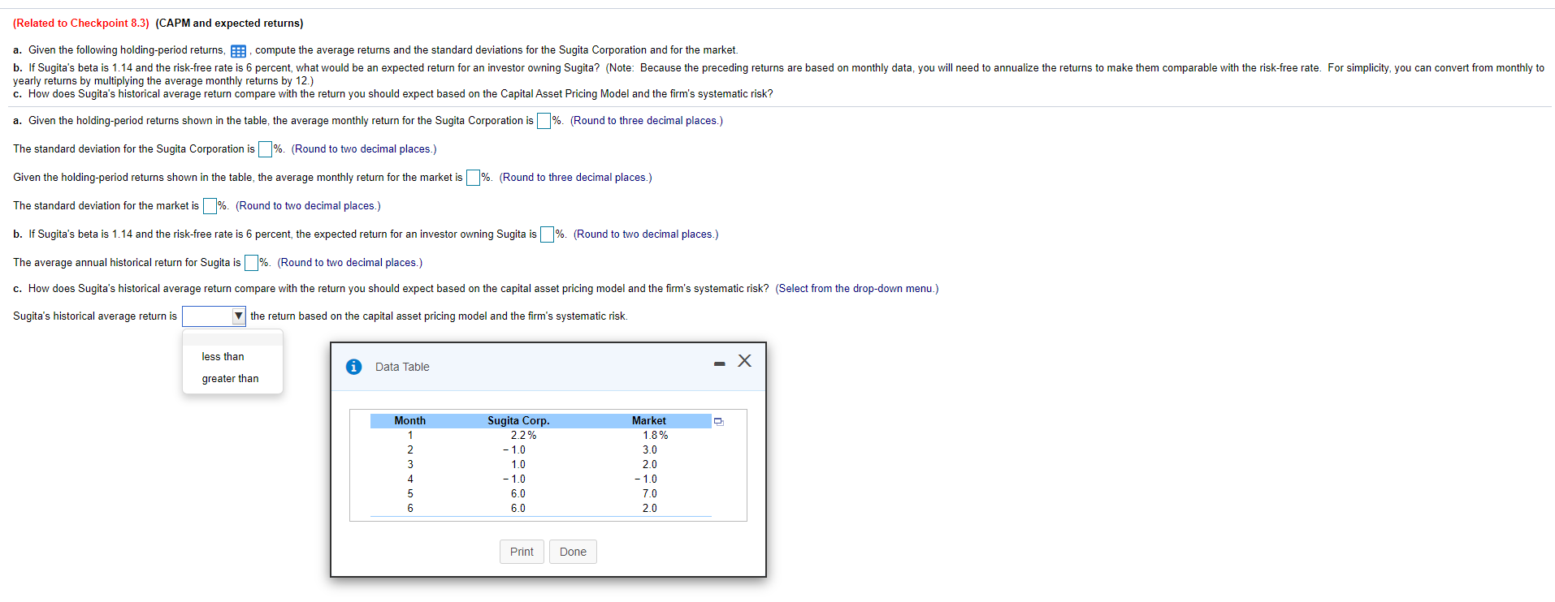
Task: Click Market's month 1 value 1.8%
Action: coord(656,435)
